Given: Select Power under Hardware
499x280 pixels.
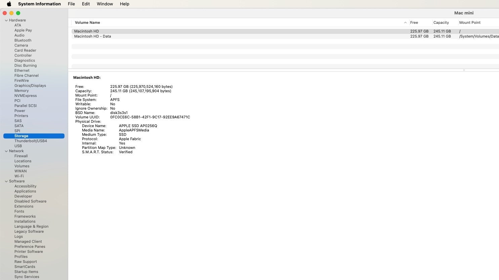Looking at the screenshot, I should [20, 111].
